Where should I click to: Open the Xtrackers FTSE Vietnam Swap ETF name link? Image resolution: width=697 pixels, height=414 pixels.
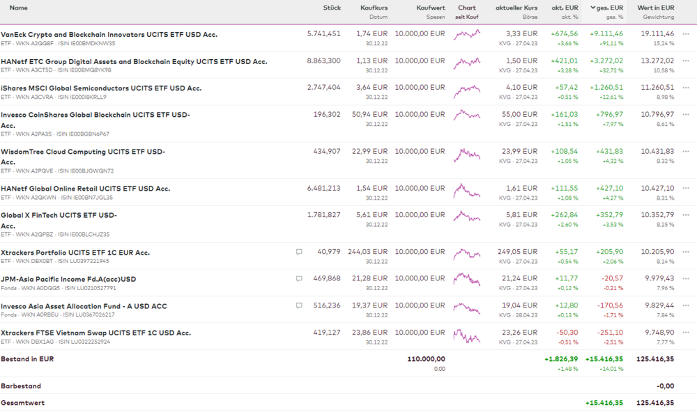pyautogui.click(x=95, y=333)
